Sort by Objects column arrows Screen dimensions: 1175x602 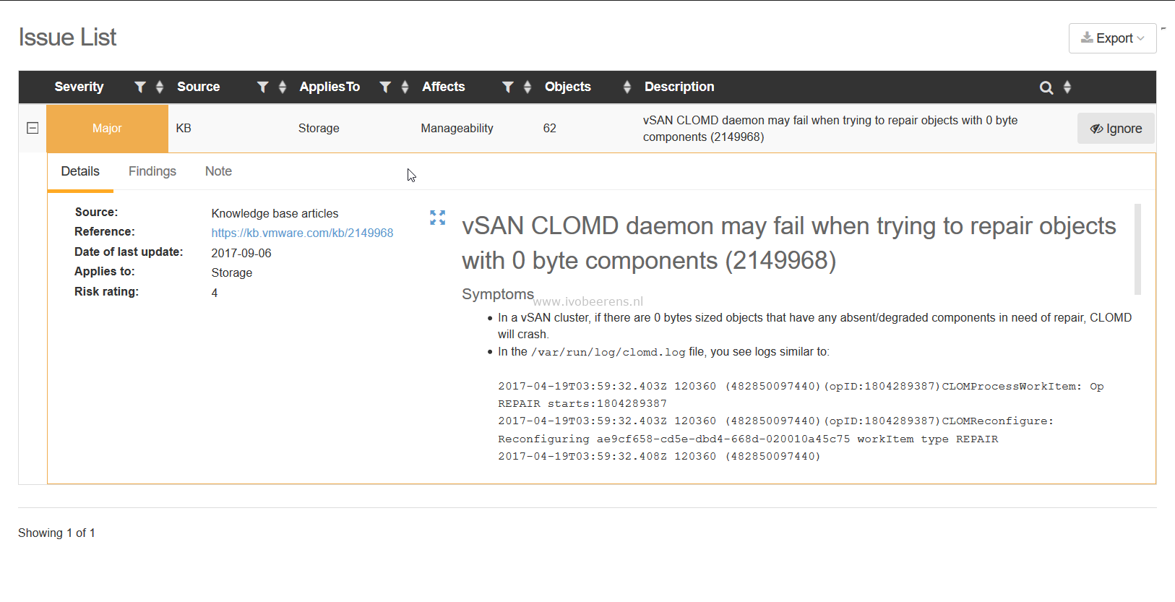click(x=627, y=87)
